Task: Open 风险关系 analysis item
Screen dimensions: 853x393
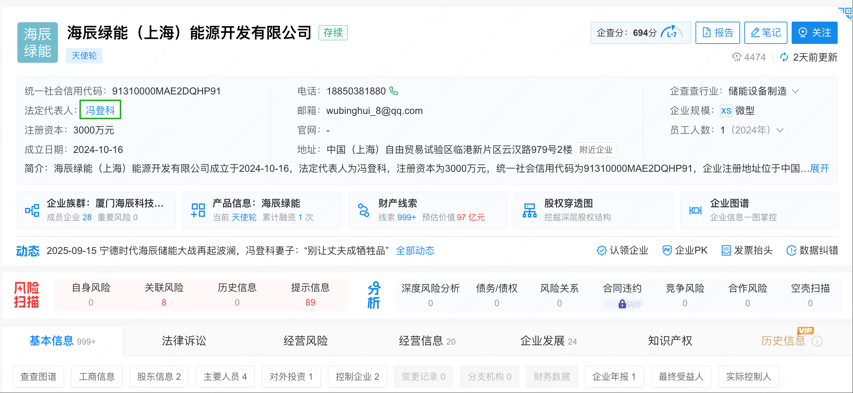Action: coord(560,295)
